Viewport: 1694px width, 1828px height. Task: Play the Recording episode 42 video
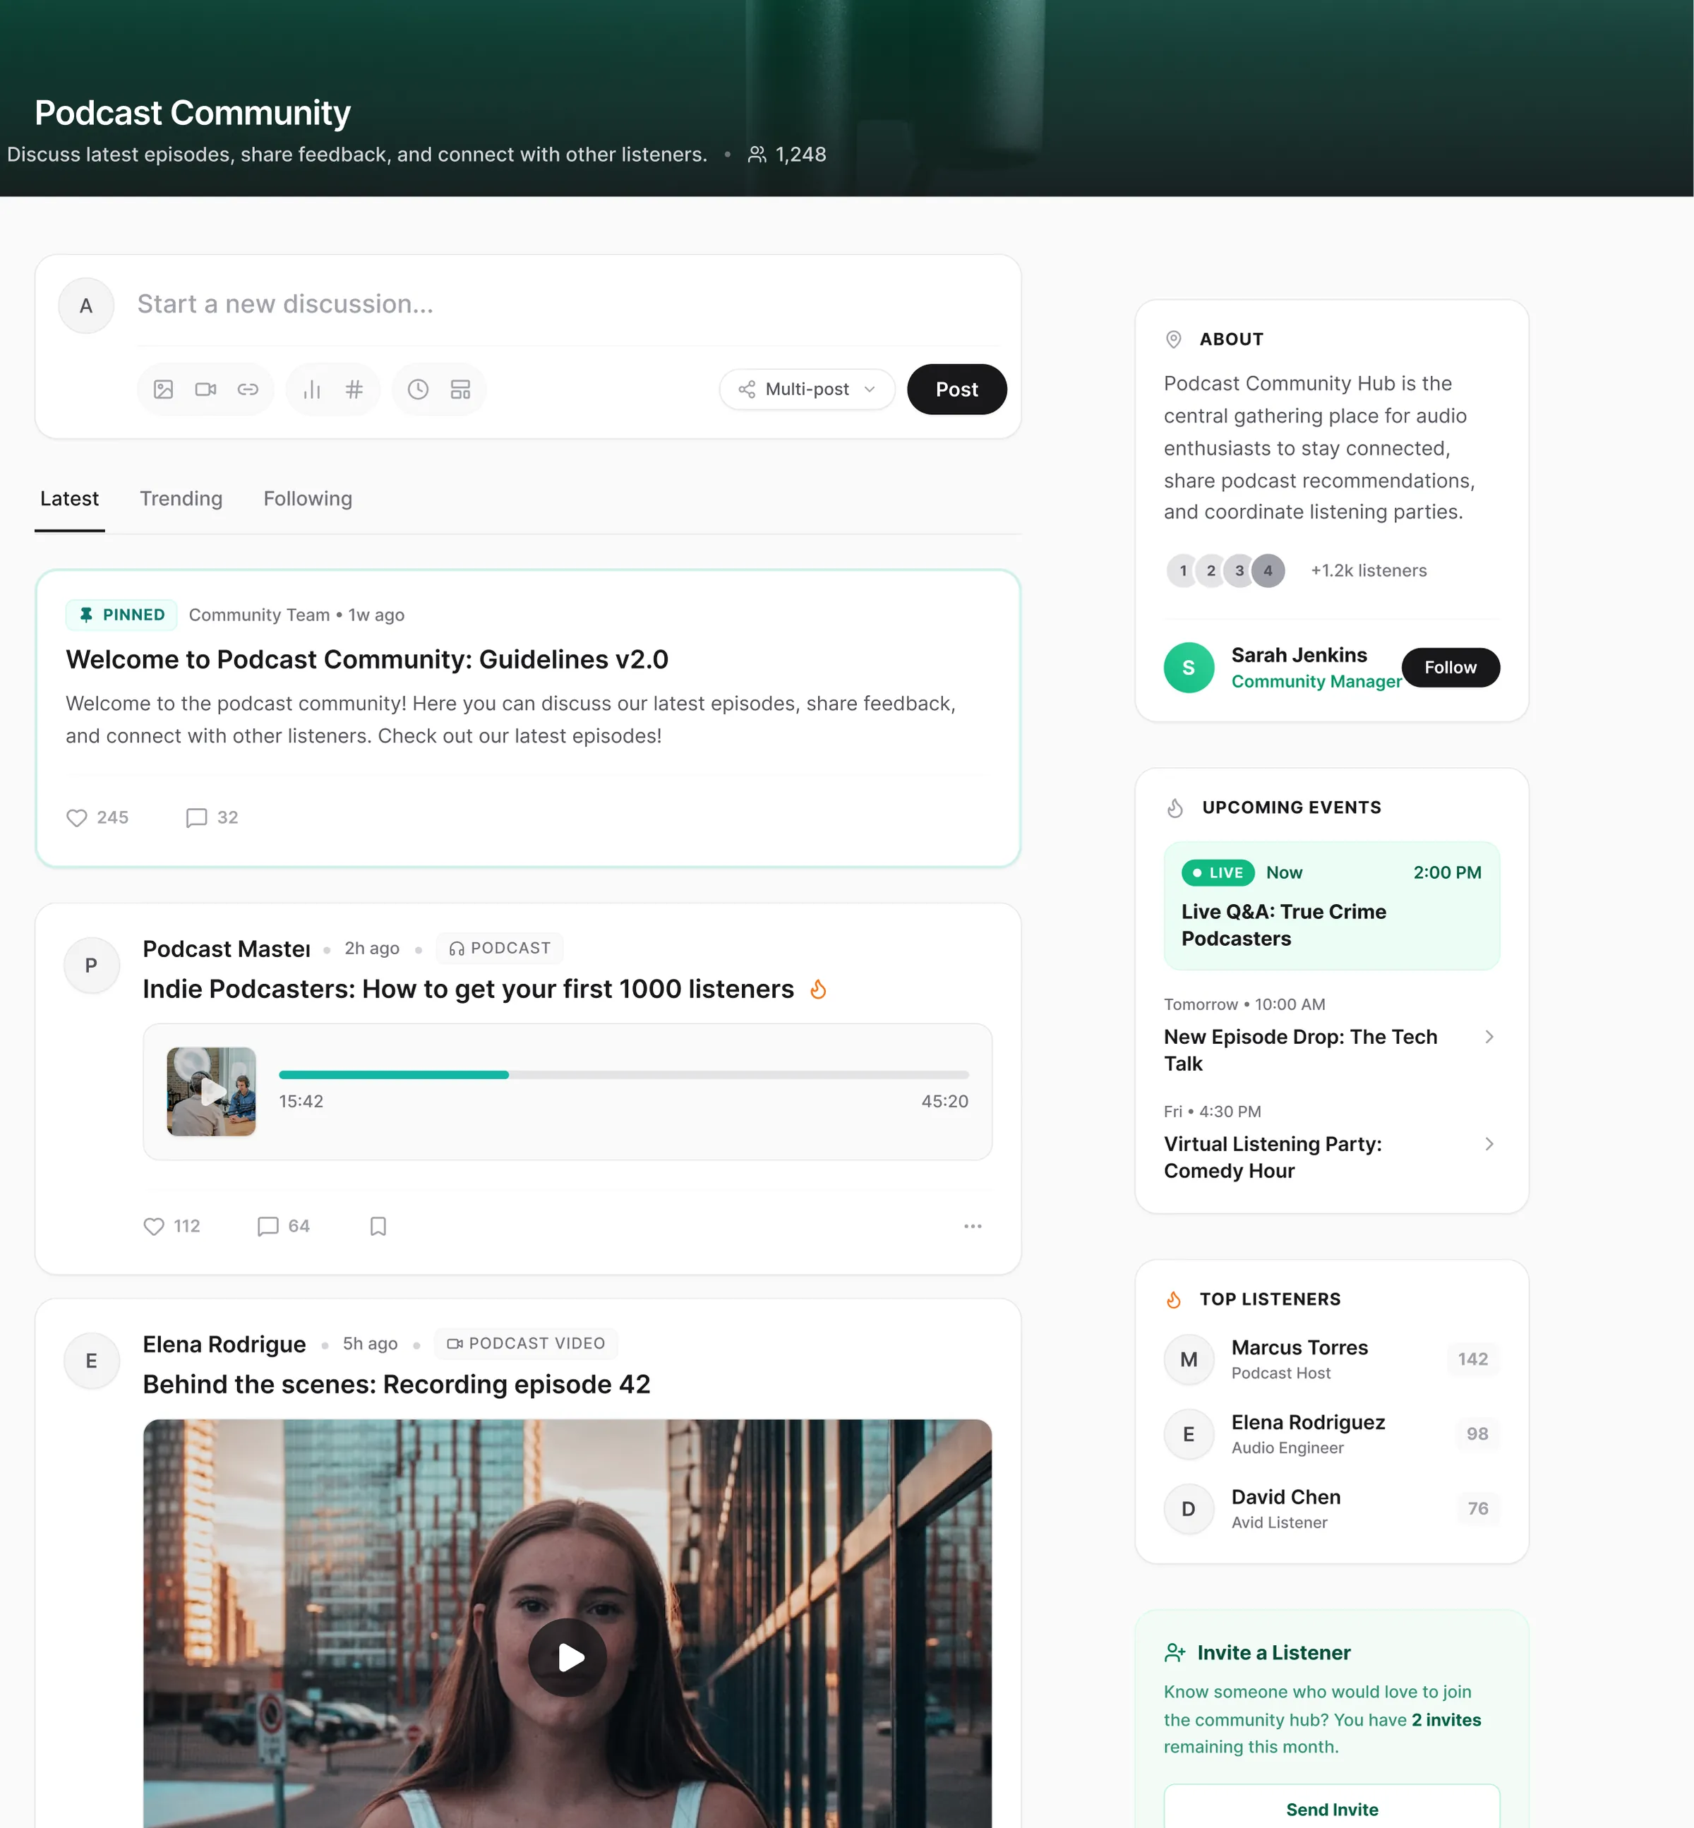[x=567, y=1657]
